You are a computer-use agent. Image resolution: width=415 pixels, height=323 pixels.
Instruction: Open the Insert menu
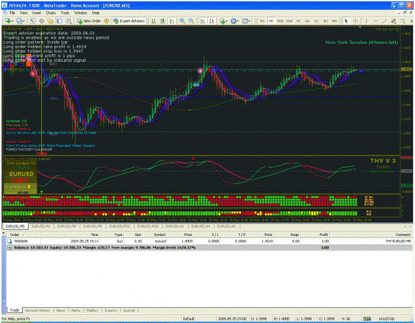click(37, 13)
